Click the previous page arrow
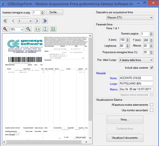The image size is (159, 146). point(13,21)
